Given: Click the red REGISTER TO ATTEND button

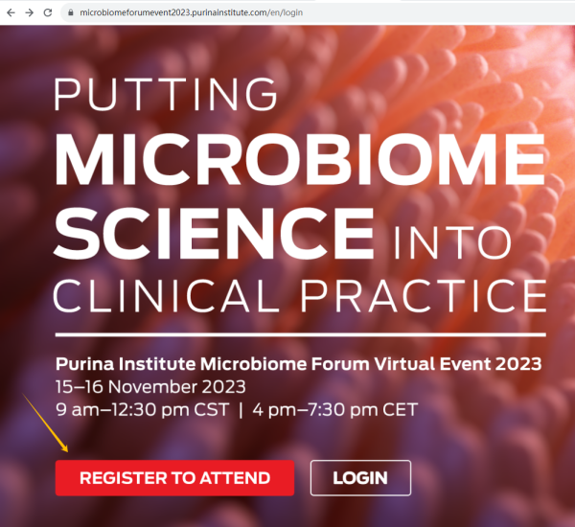Looking at the screenshot, I should 174,478.
